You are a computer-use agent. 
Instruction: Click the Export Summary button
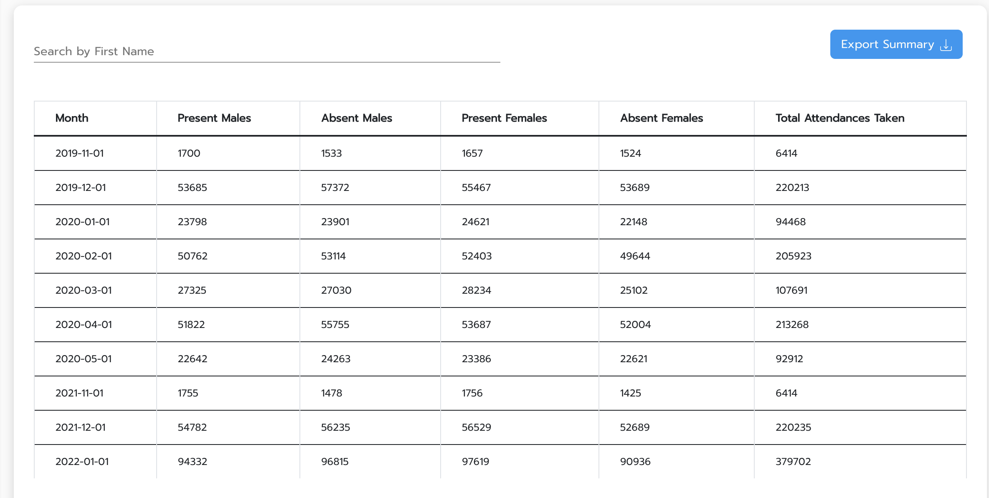896,44
